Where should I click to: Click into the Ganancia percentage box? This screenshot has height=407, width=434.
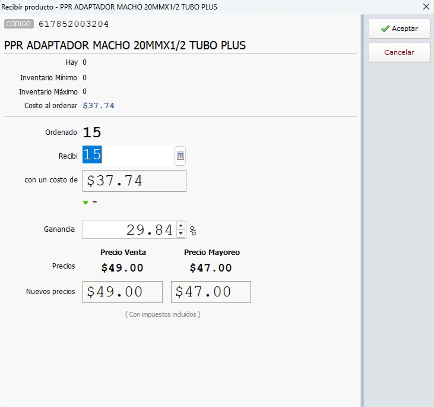click(129, 230)
